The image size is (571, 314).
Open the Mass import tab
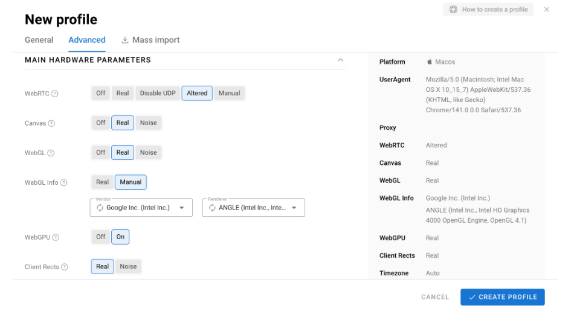pos(150,40)
